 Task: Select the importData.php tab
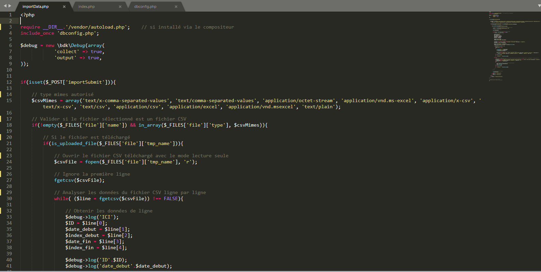[x=35, y=6]
